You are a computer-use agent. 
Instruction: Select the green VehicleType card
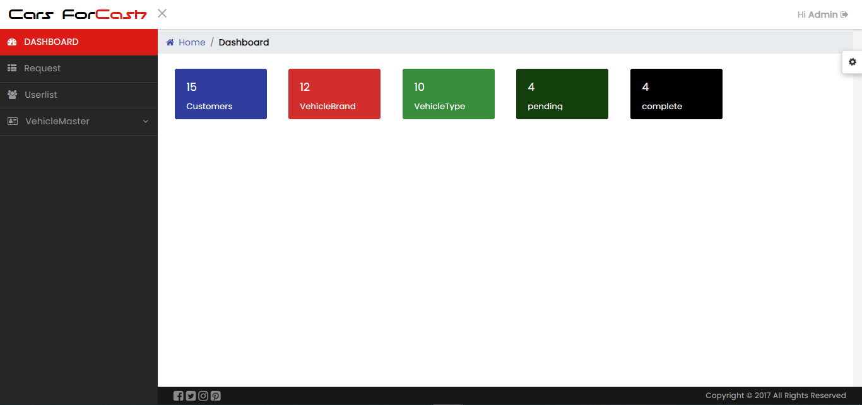pyautogui.click(x=449, y=94)
